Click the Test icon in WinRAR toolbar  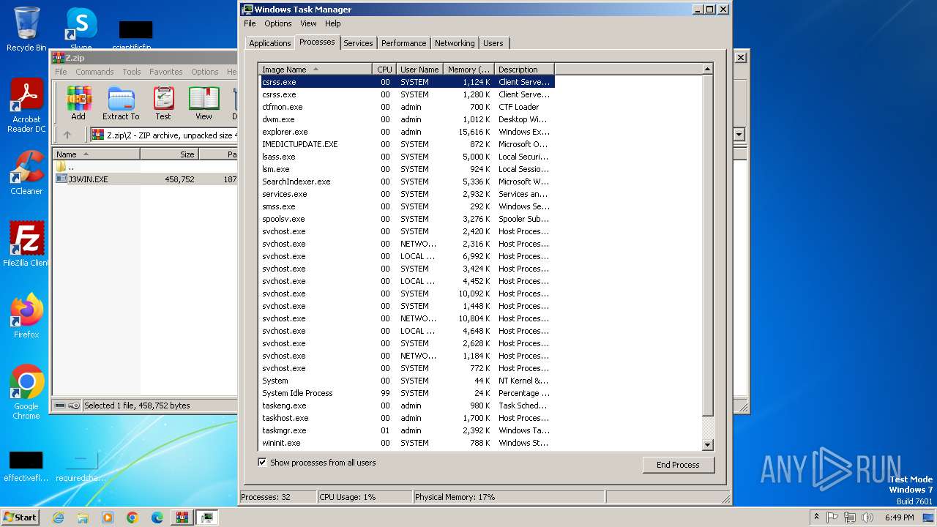coord(163,102)
